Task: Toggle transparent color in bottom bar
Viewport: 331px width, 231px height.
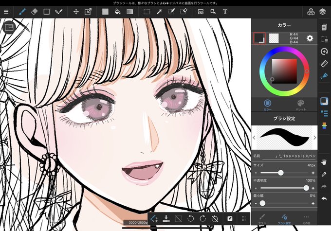Action: [178, 219]
